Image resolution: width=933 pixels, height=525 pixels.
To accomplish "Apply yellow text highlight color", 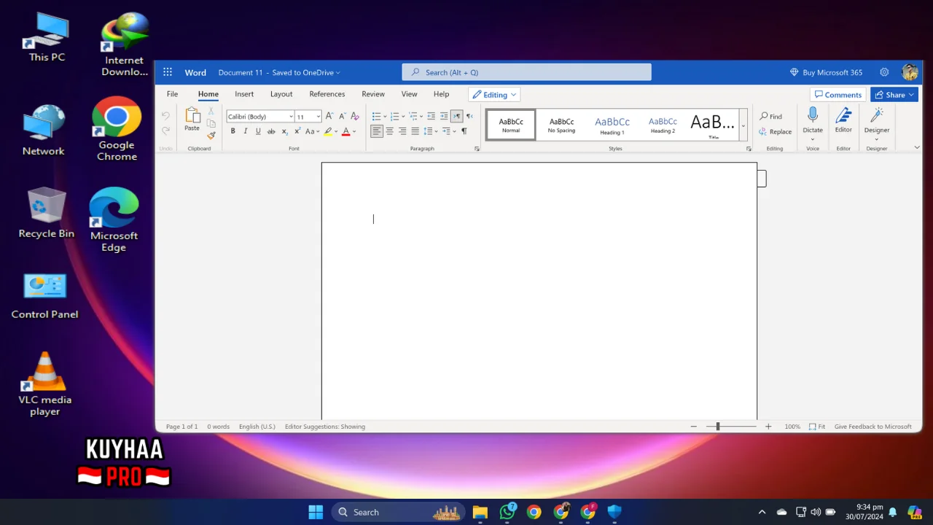I will pos(328,131).
